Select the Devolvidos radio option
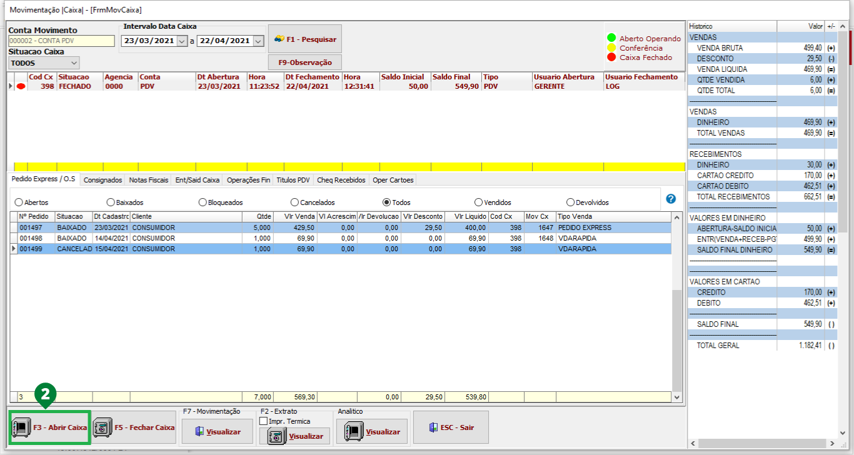 pos(571,202)
